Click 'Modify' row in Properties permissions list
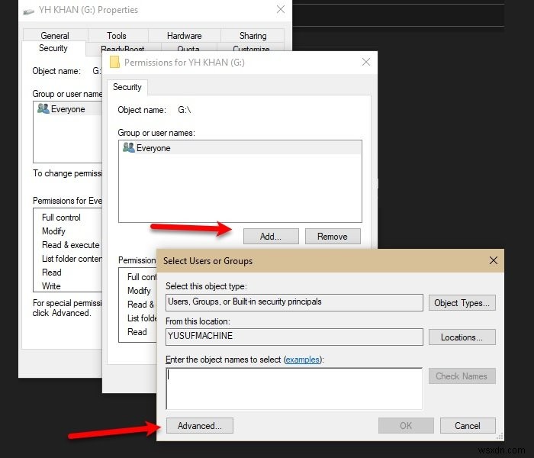This screenshot has height=458, width=534. 53,231
